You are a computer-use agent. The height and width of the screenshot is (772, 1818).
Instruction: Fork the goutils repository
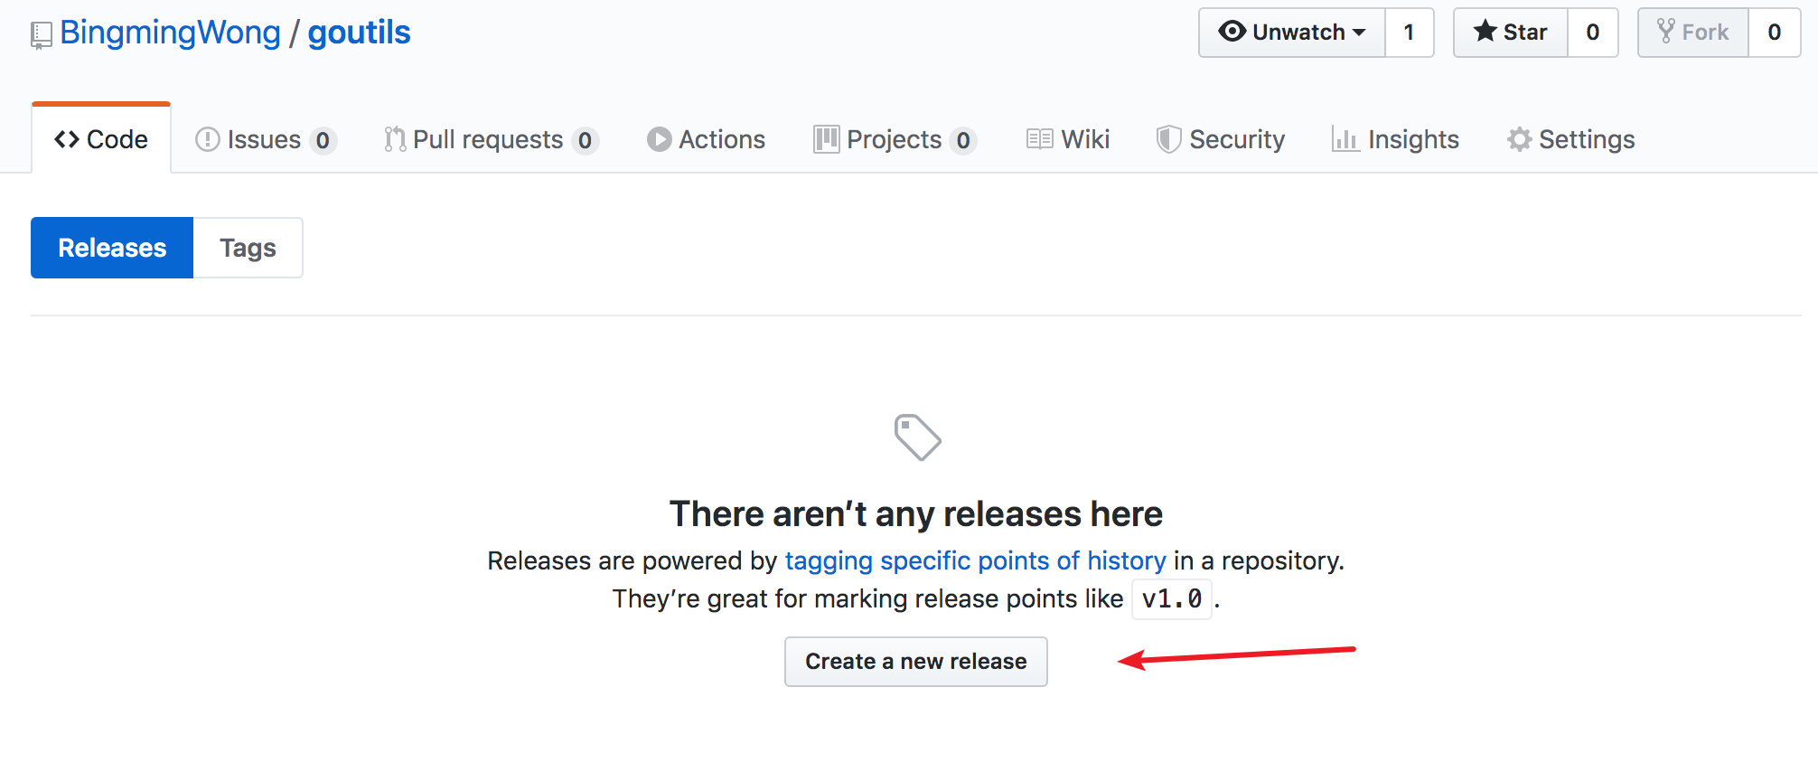pyautogui.click(x=1693, y=33)
